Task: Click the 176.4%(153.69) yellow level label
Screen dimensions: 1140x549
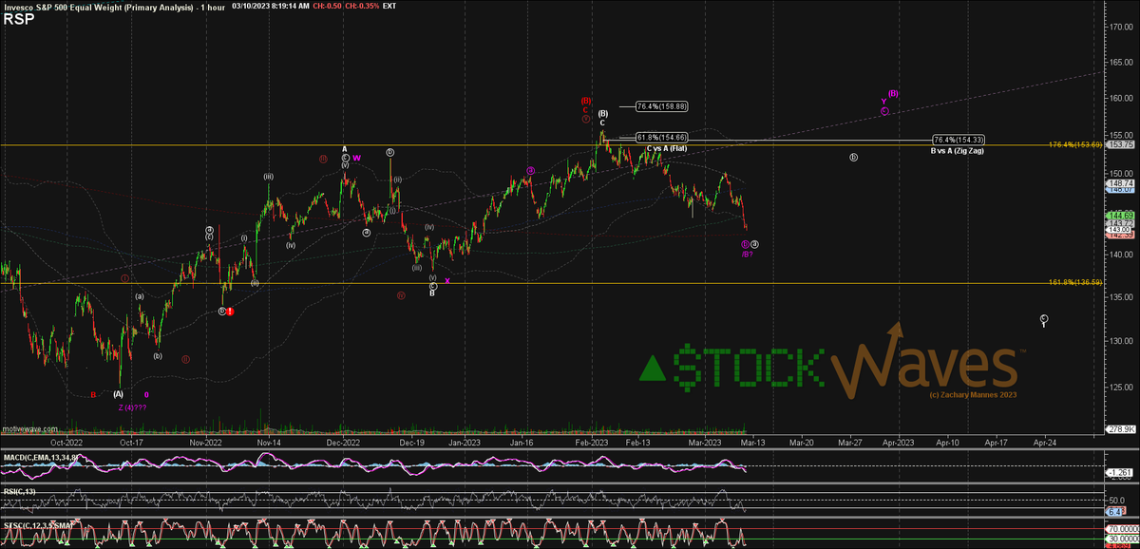Action: pyautogui.click(x=1074, y=144)
